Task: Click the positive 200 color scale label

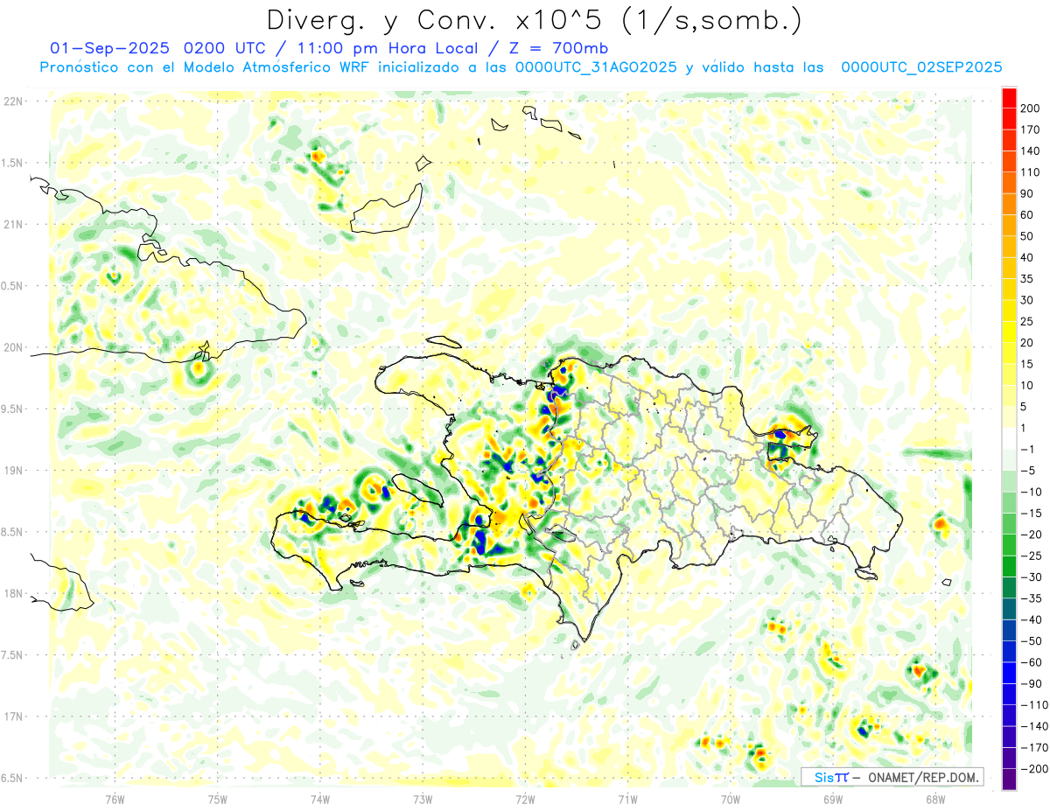Action: point(1029,108)
